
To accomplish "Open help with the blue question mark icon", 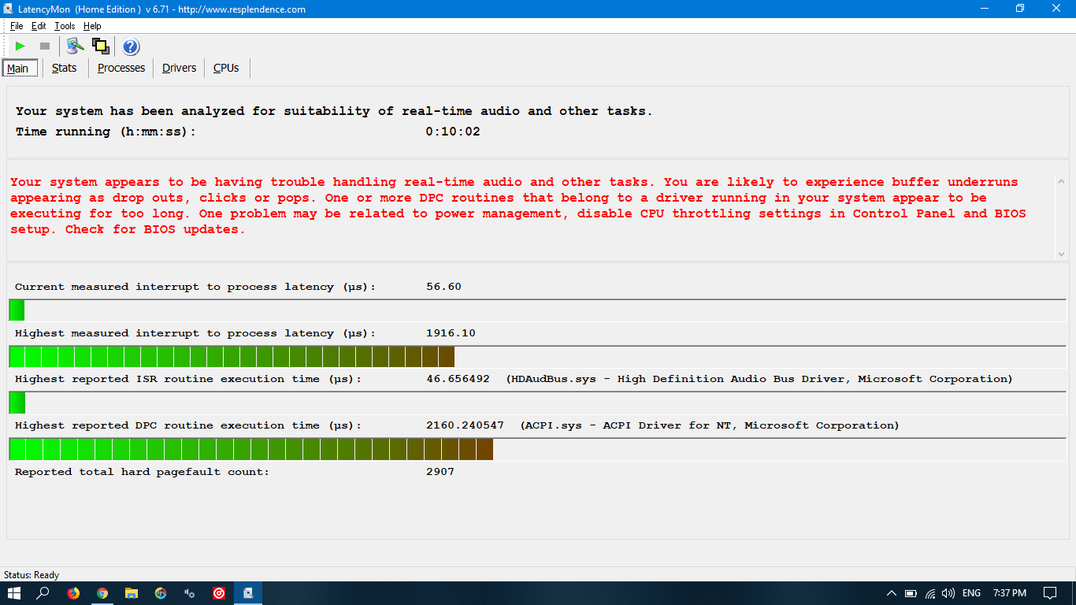I will point(131,46).
